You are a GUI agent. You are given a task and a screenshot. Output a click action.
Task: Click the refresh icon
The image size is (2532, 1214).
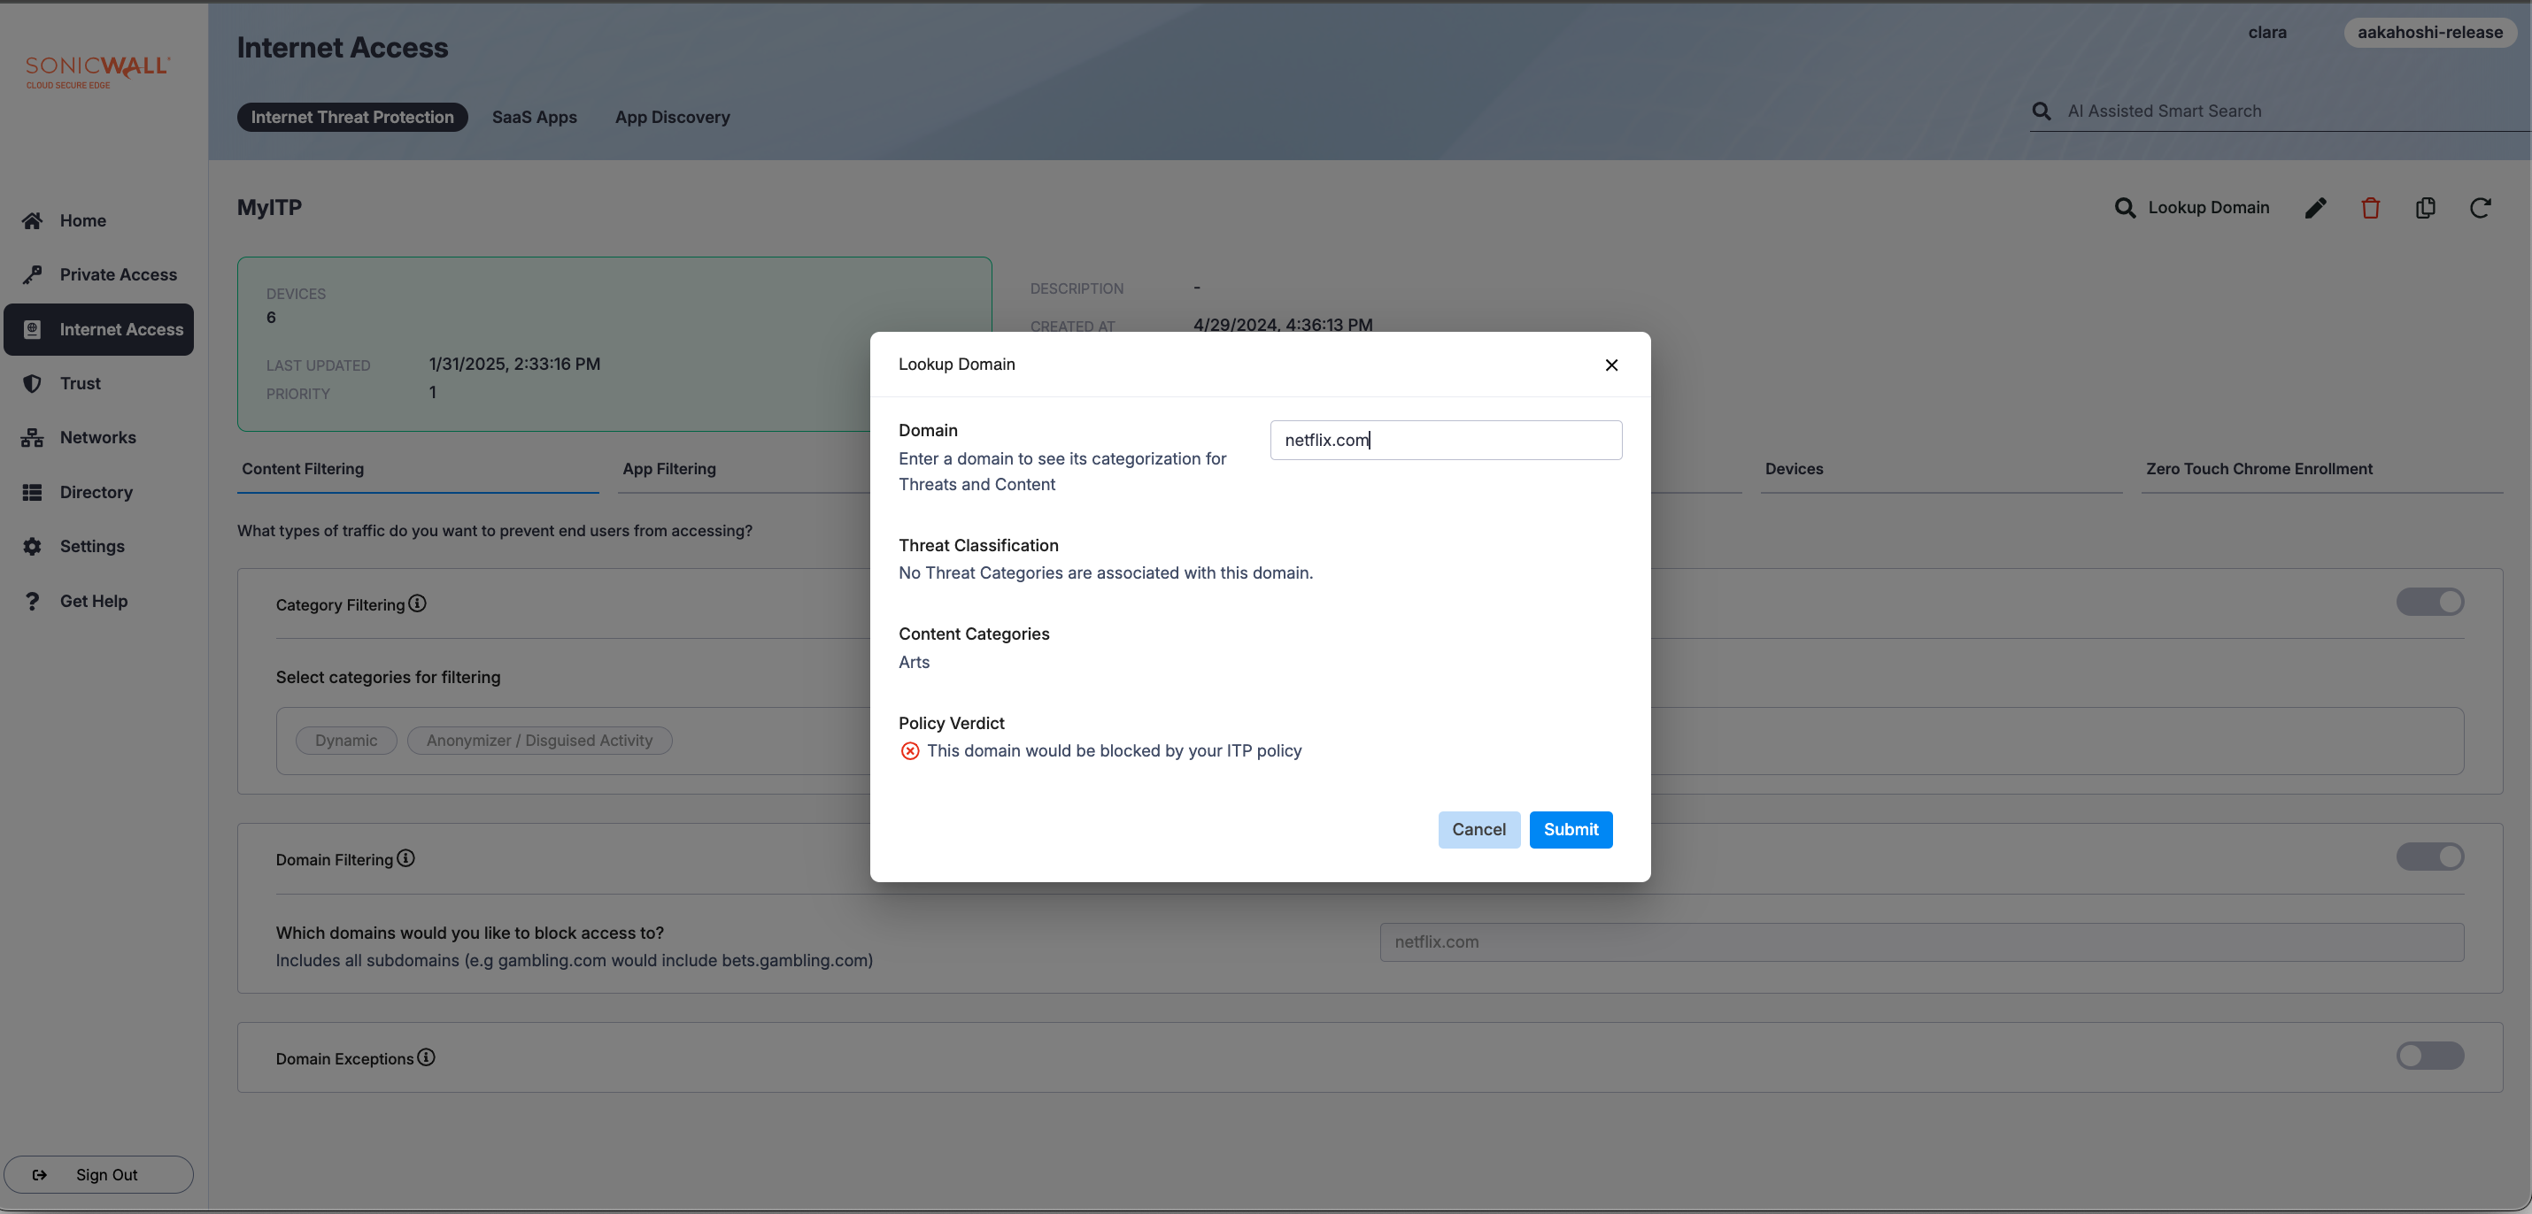click(x=2480, y=207)
